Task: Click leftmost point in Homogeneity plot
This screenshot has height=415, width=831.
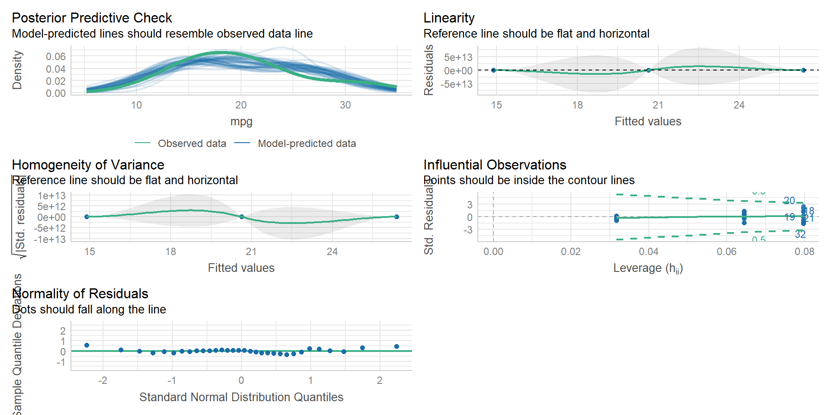Action: point(87,217)
